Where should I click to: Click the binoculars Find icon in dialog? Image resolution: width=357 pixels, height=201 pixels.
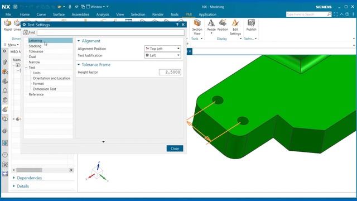point(26,32)
